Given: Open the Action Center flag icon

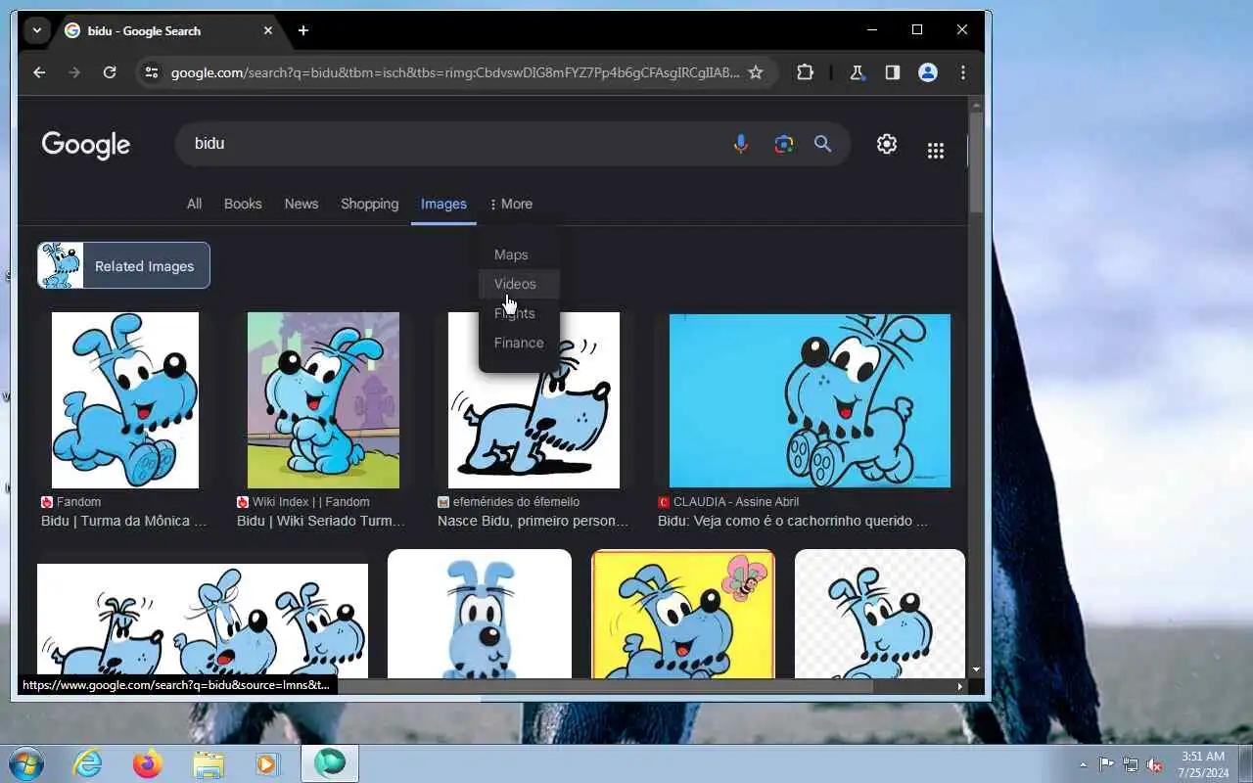Looking at the screenshot, I should [x=1106, y=764].
